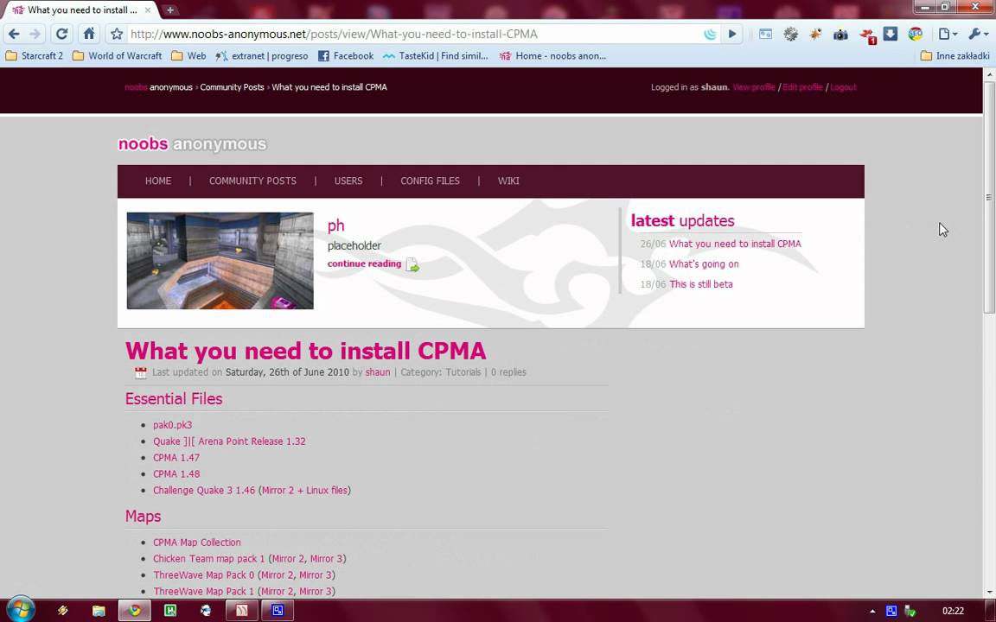Open the TasteKid bookmark
996x622 pixels.
pos(435,56)
